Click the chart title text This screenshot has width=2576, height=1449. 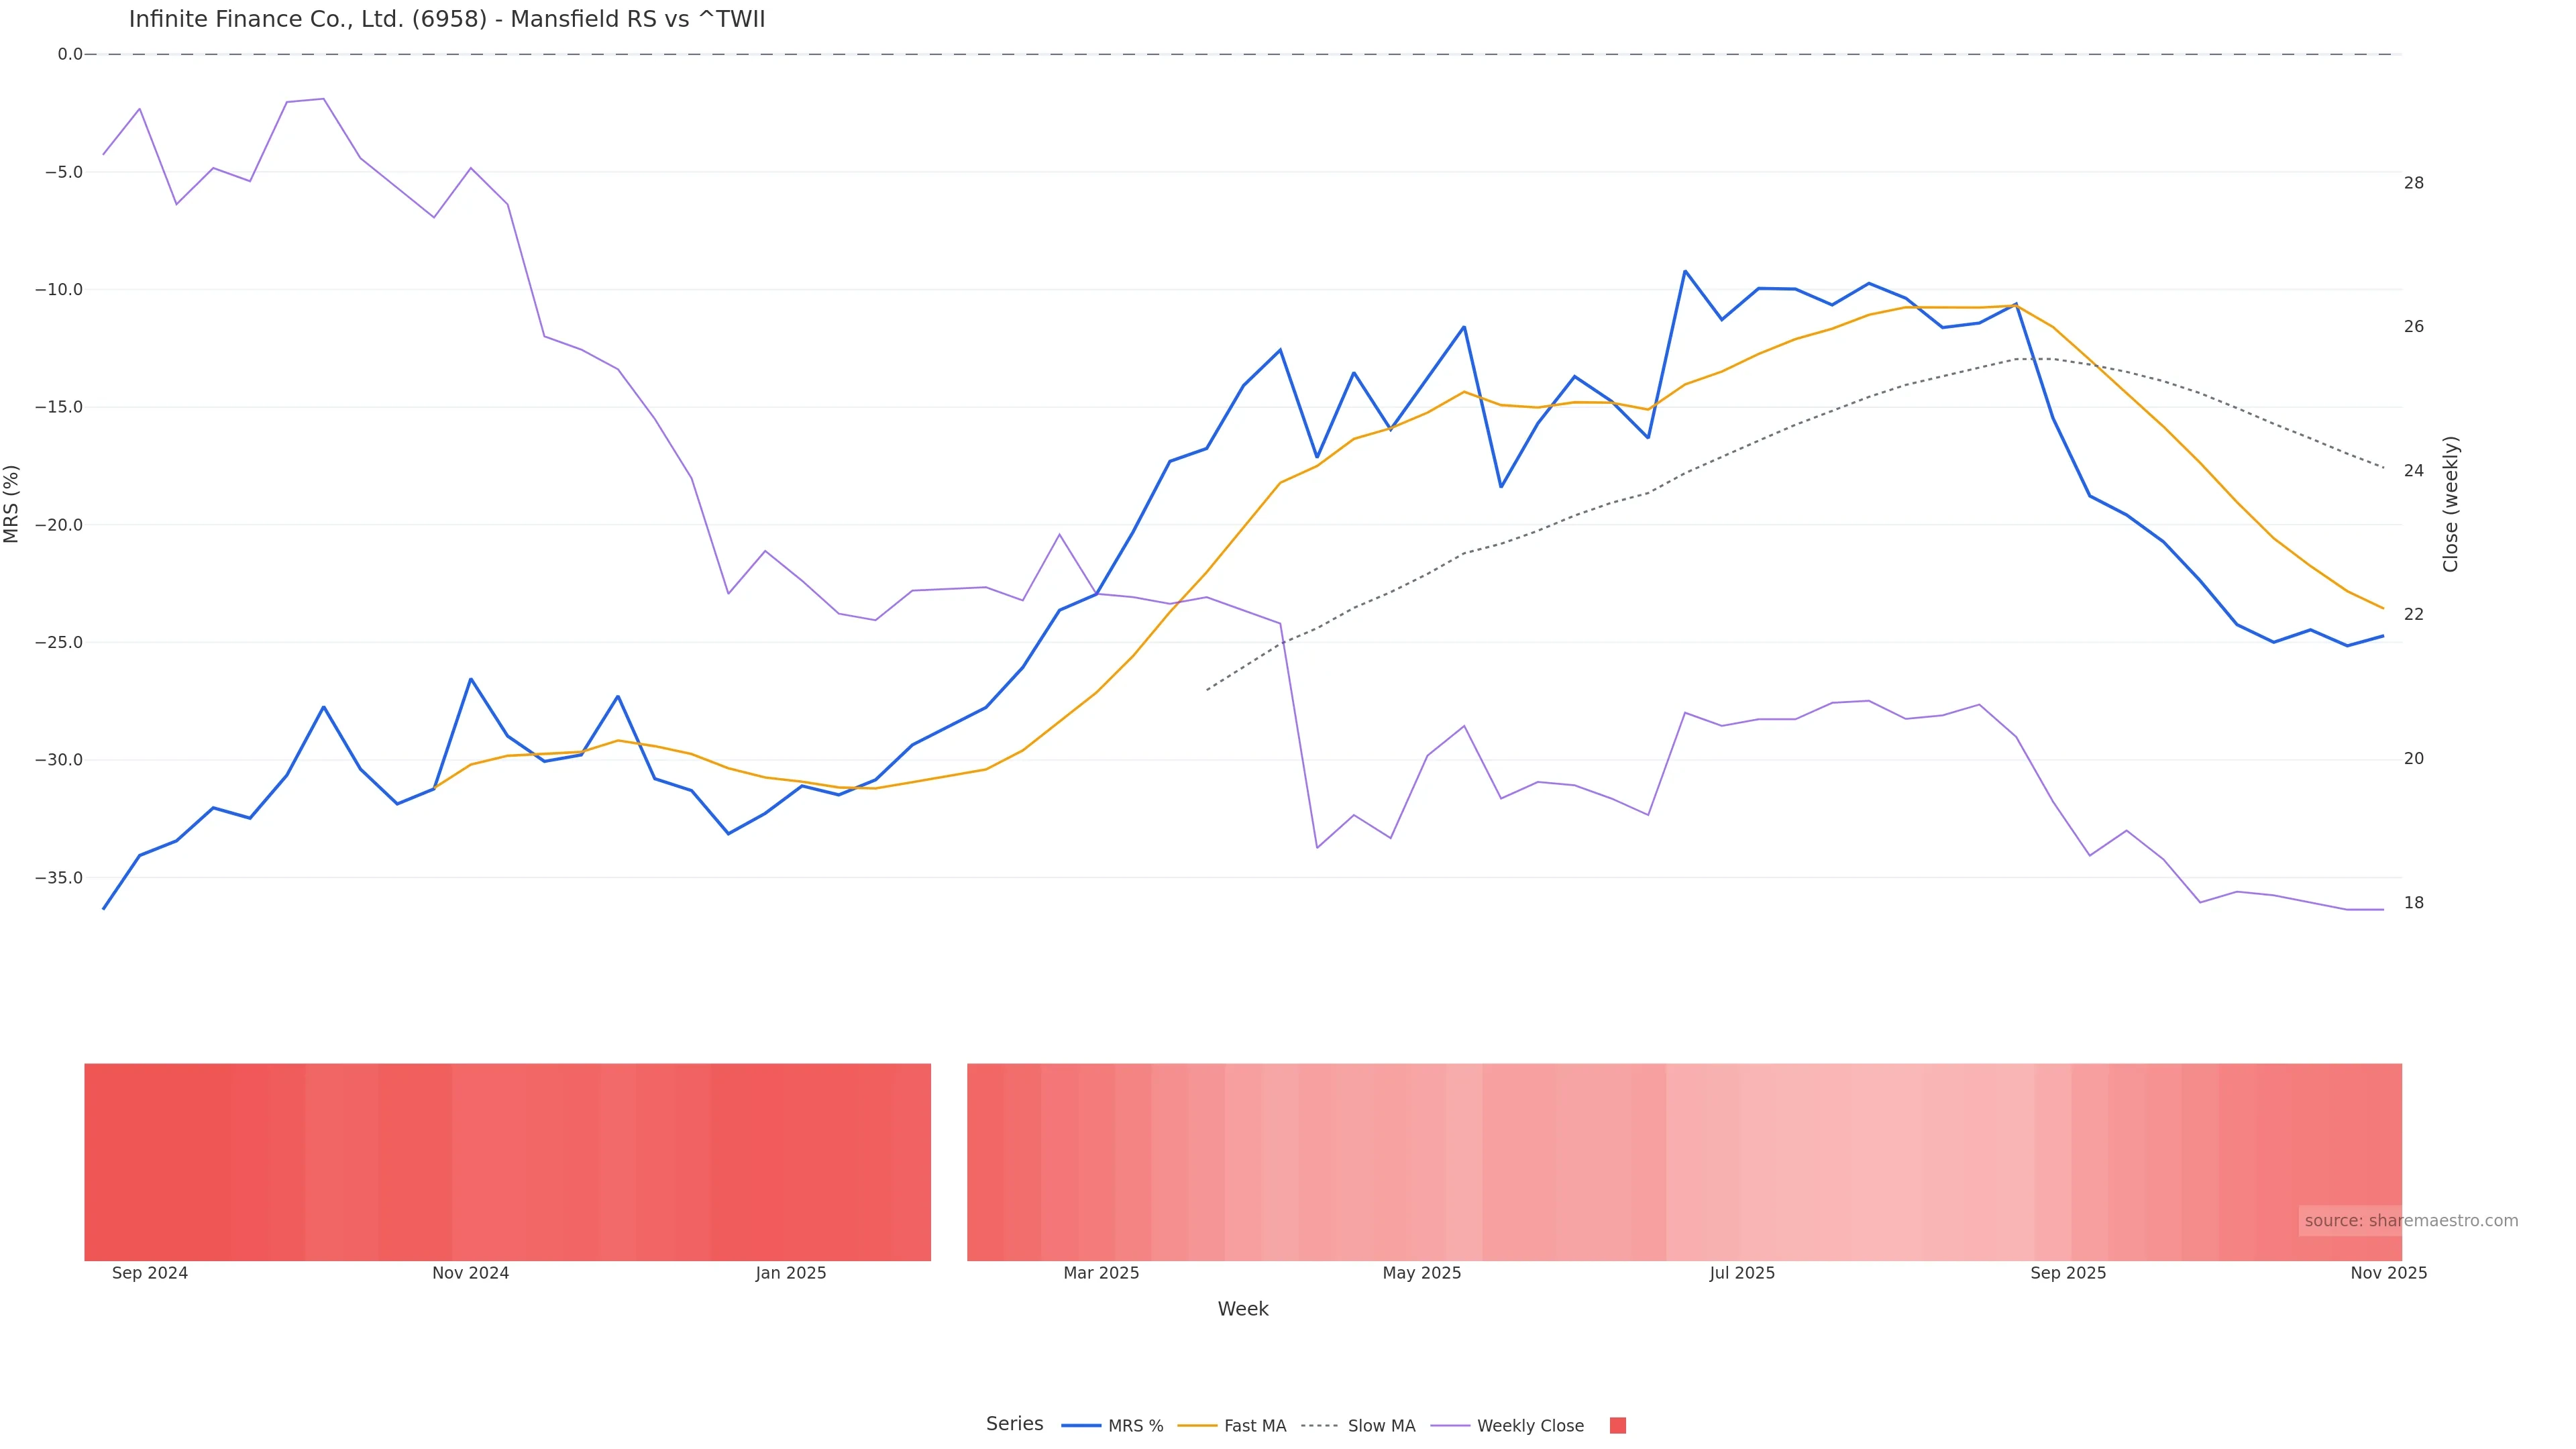(x=447, y=19)
